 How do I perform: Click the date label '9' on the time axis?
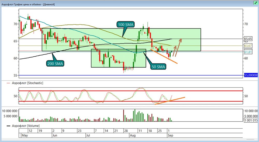pos(63,131)
